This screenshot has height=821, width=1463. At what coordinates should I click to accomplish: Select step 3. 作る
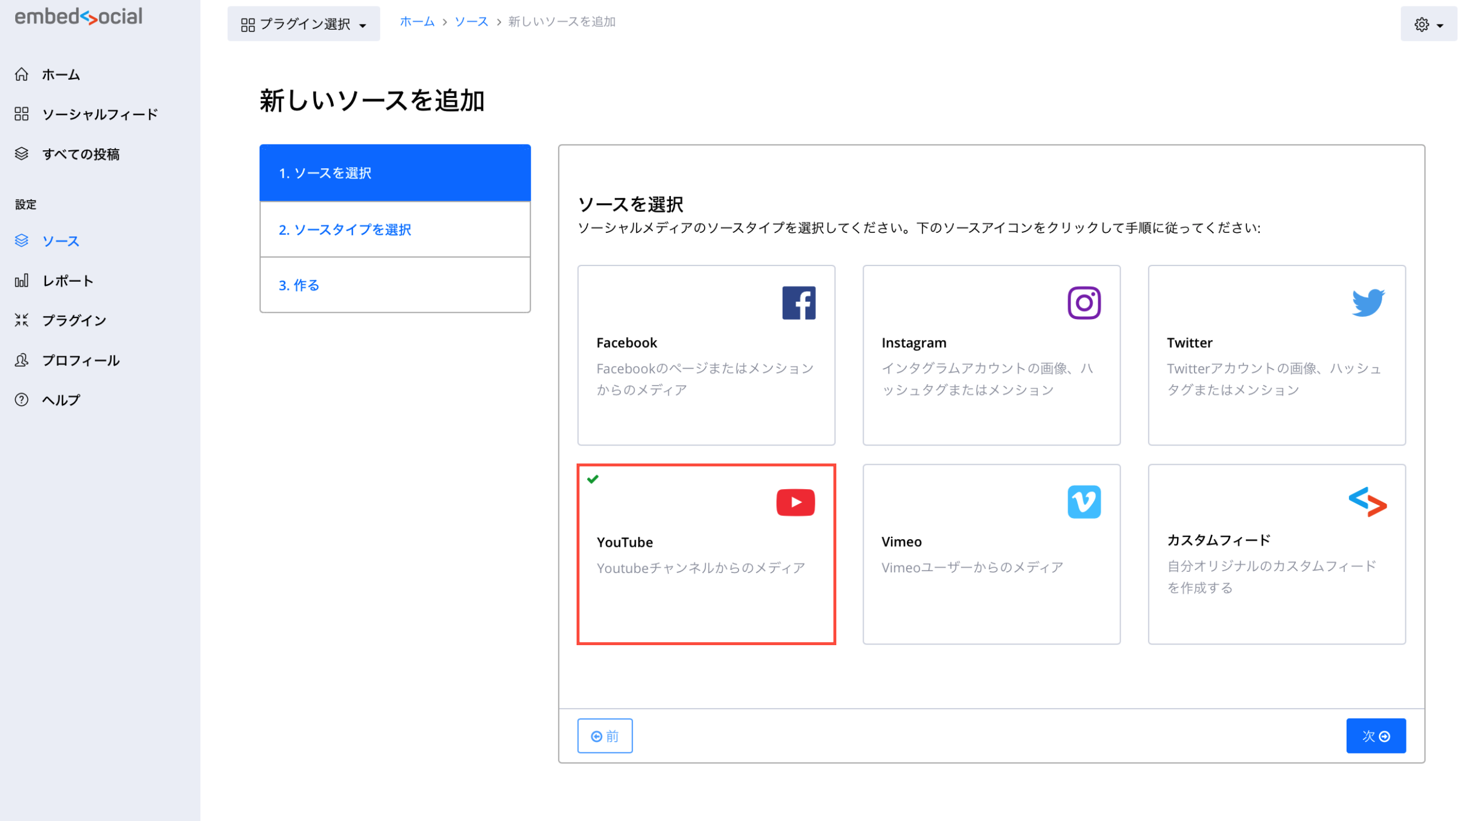395,285
